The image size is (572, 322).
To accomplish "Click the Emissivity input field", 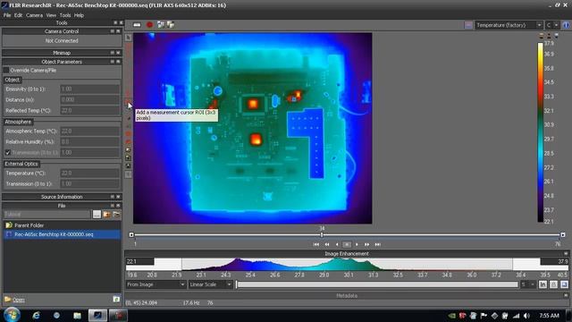I will click(x=89, y=89).
